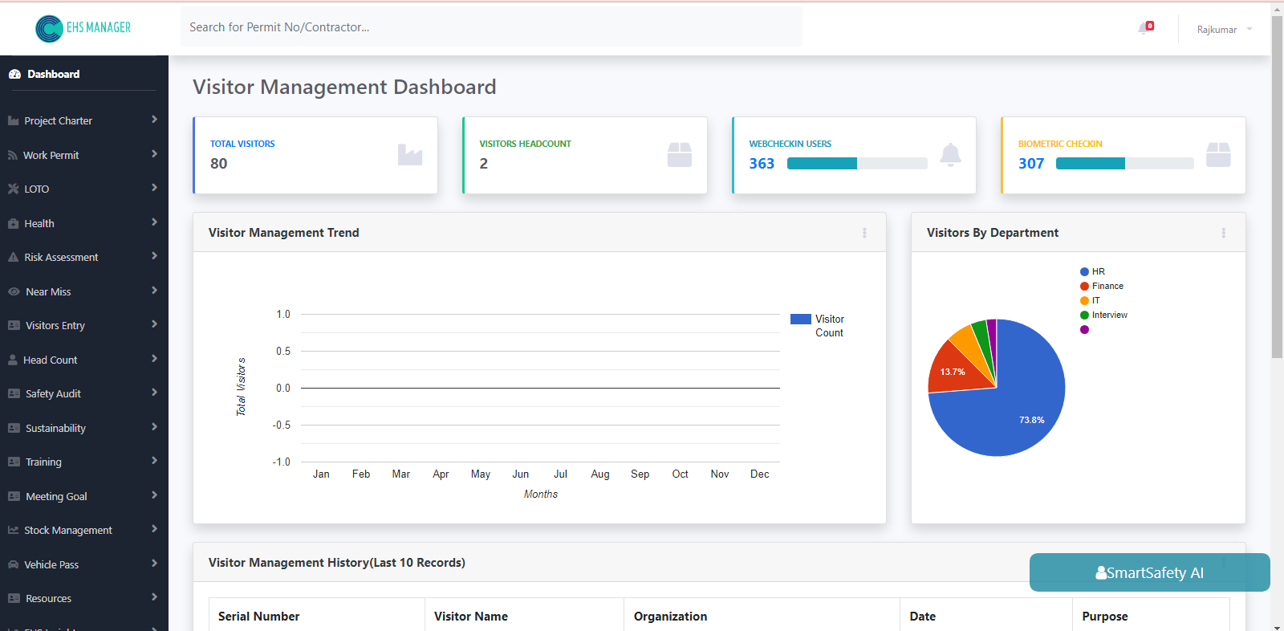Open Visitor Management Trend options menu
The image size is (1284, 631).
point(864,233)
